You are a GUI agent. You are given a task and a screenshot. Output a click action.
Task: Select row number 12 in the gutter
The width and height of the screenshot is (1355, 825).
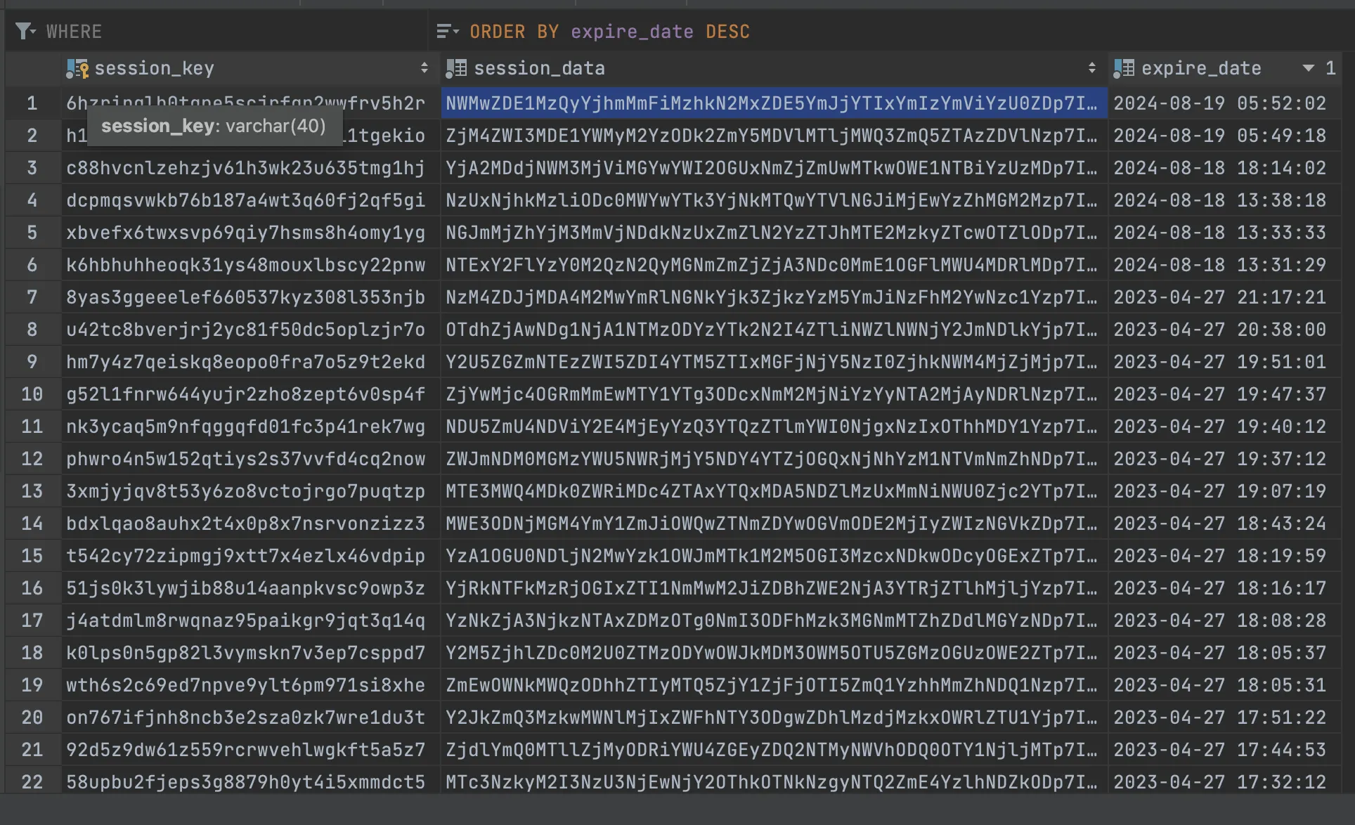click(x=32, y=459)
